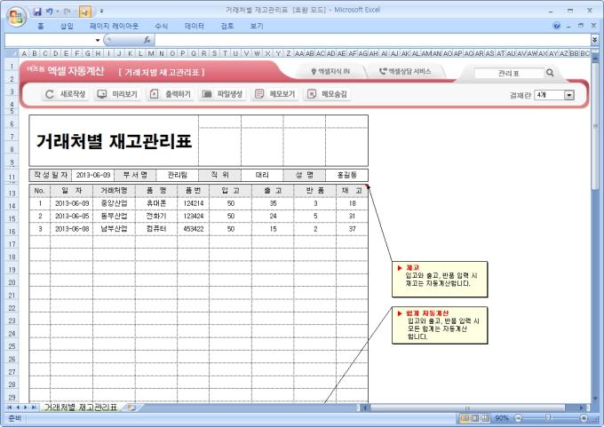Click the 관리표 search field
The height and width of the screenshot is (427, 604).
[509, 73]
